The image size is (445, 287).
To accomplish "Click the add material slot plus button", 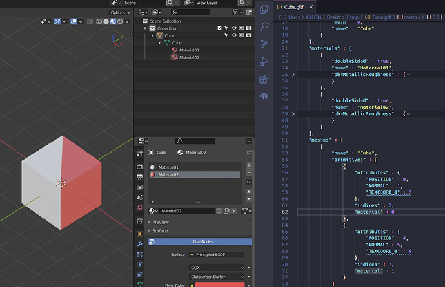I will 249,165.
